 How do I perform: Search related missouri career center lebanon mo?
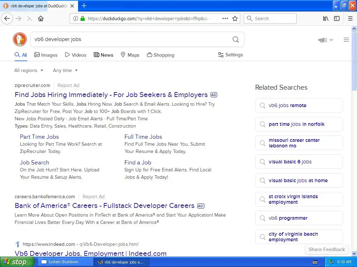[299, 143]
